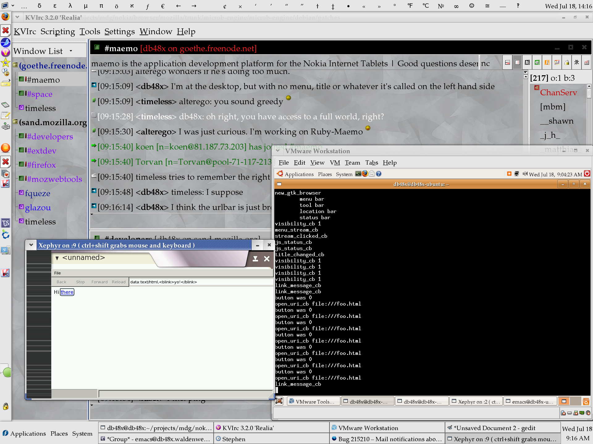Select #mozwebtools channel in window list
This screenshot has height=444, width=593.
(54, 179)
